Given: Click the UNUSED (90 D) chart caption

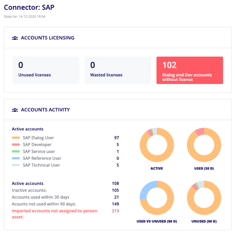Looking at the screenshot, I should pyautogui.click(x=204, y=221).
